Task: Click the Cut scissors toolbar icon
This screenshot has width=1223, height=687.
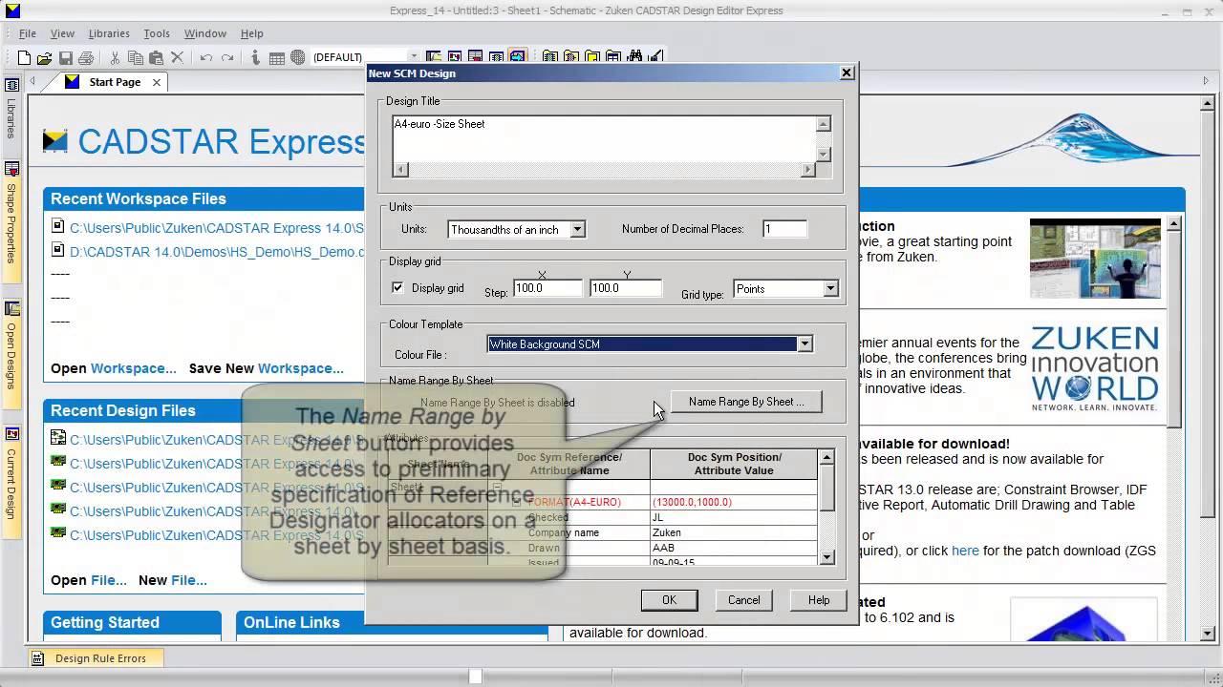Action: click(x=115, y=57)
